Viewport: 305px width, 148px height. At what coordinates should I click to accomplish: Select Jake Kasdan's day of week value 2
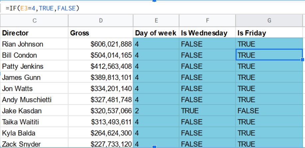(x=156, y=111)
